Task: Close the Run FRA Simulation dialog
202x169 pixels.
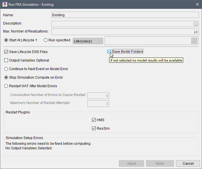Action: (x=197, y=5)
